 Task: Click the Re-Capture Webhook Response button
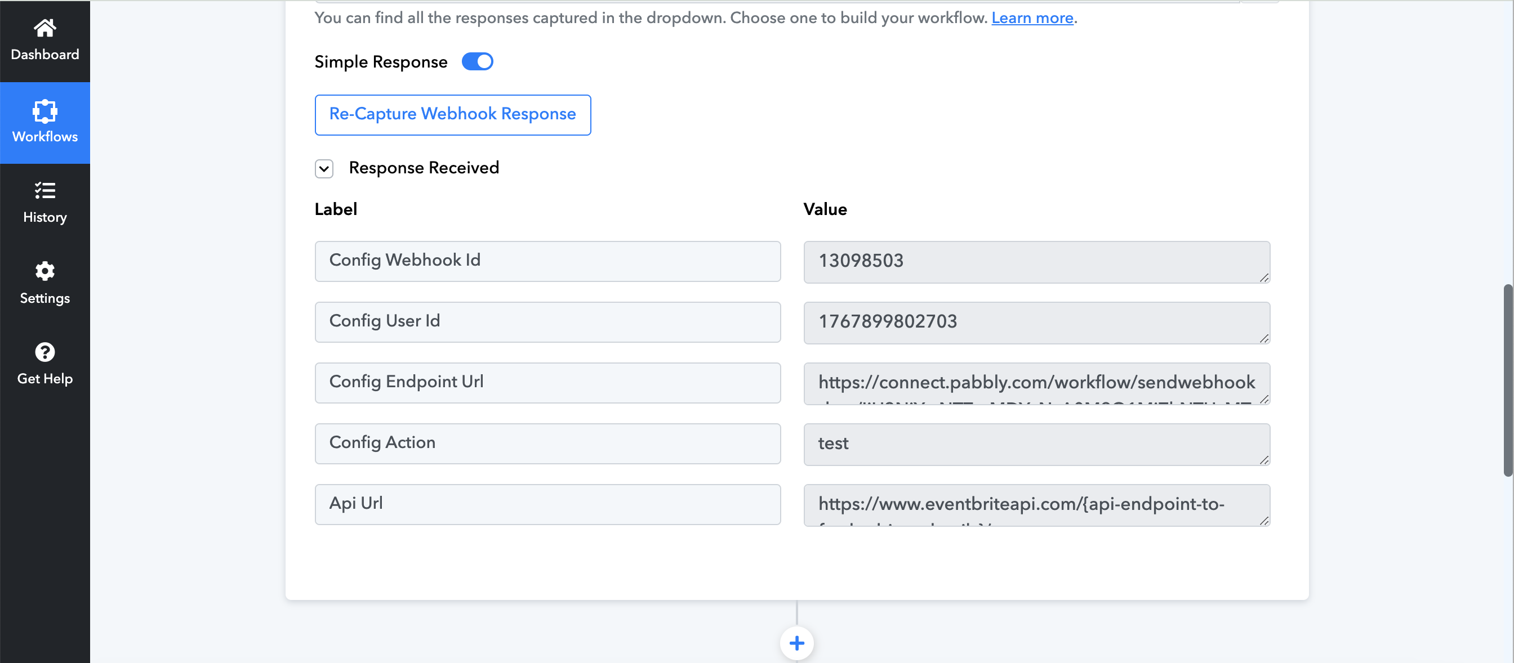tap(453, 114)
